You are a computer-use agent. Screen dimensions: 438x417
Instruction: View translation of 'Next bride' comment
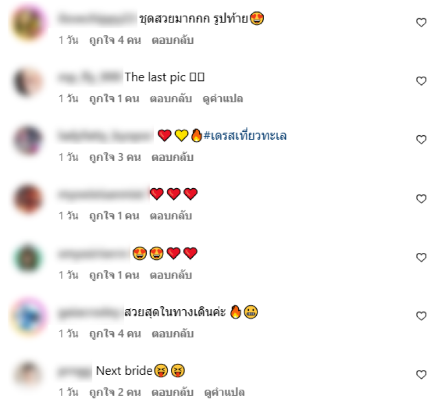[x=224, y=392]
